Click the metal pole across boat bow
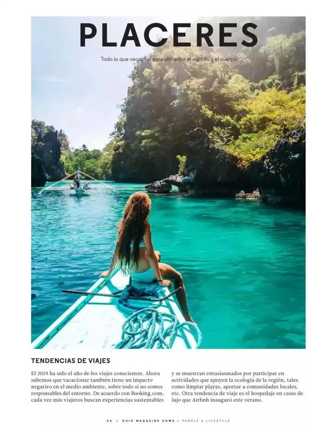329x431 pixels. coord(121,294)
